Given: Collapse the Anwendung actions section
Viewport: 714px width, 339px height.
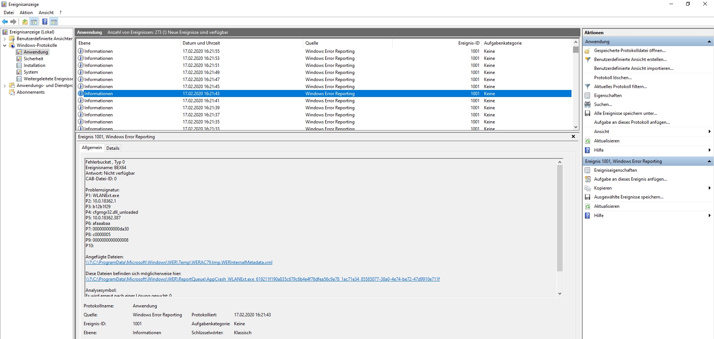Looking at the screenshot, I should click(709, 42).
